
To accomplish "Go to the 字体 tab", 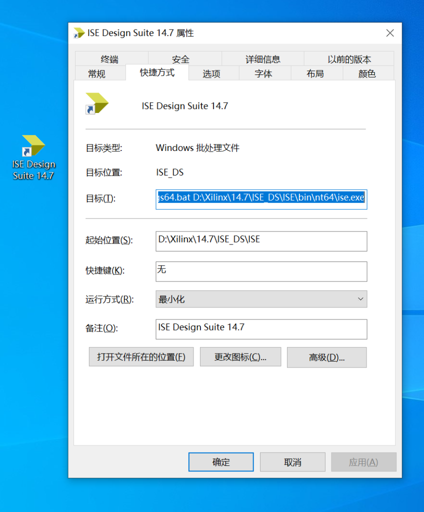I will [263, 73].
